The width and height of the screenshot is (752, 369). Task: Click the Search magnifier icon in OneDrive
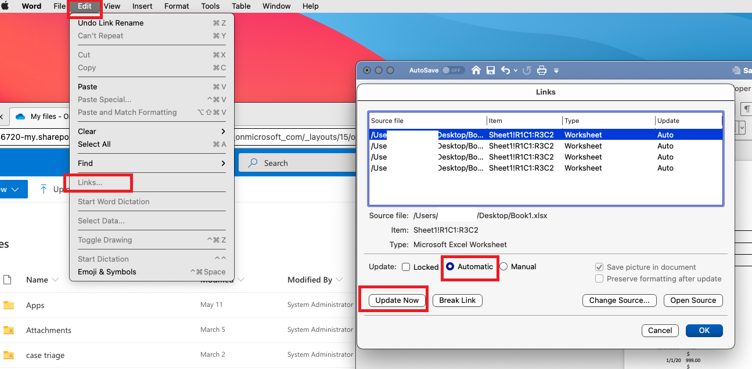click(253, 163)
